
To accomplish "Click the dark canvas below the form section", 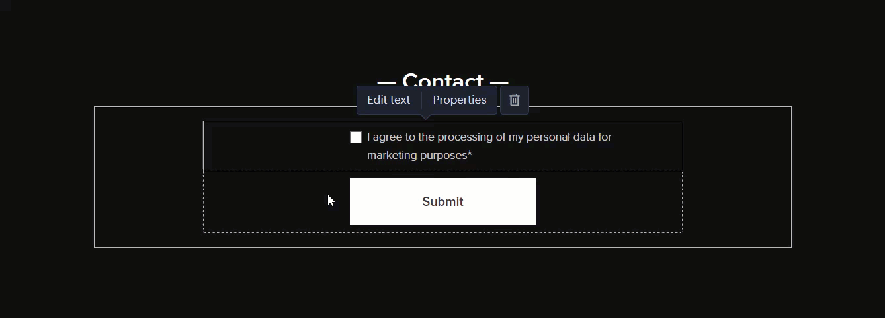I will click(x=442, y=284).
